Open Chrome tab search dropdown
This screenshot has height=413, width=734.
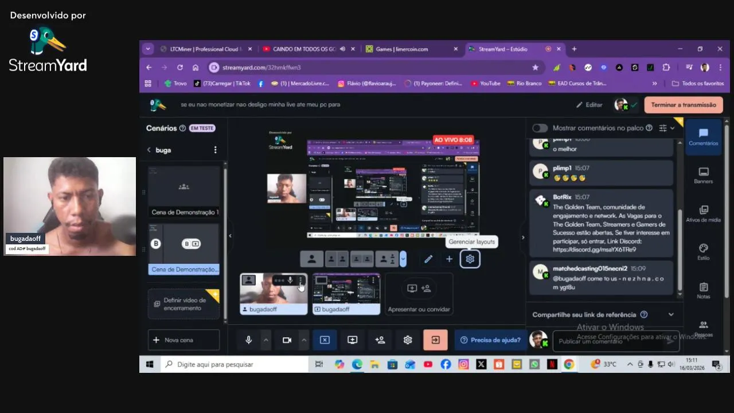(148, 49)
